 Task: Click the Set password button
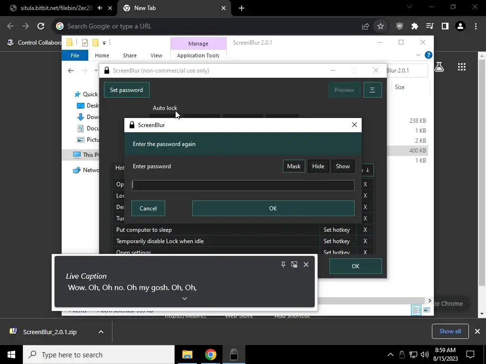pyautogui.click(x=126, y=90)
